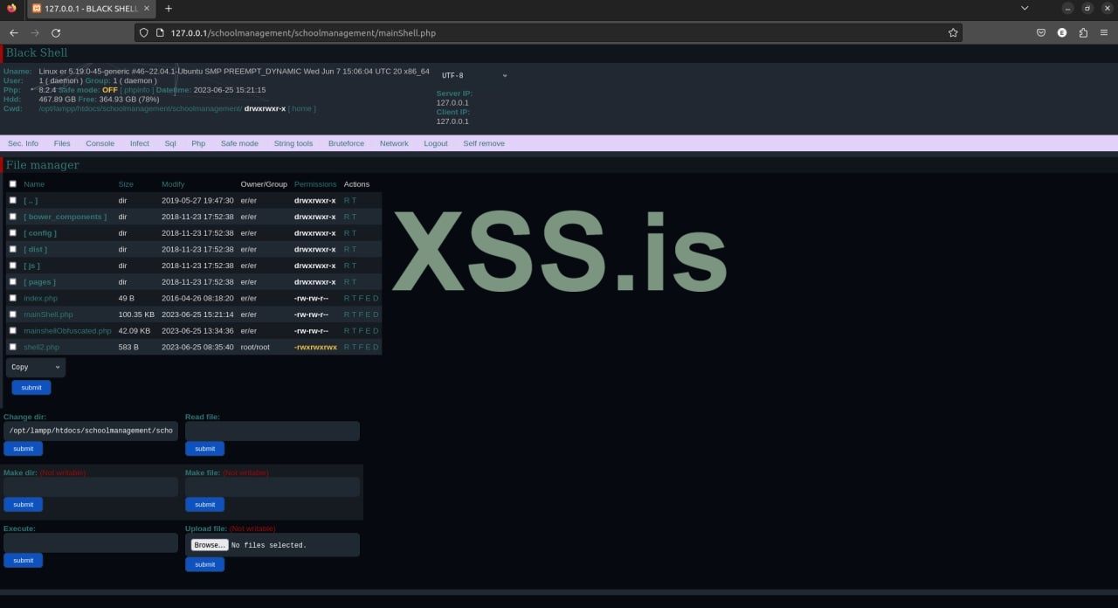Check the box for bower_components

pyautogui.click(x=12, y=216)
